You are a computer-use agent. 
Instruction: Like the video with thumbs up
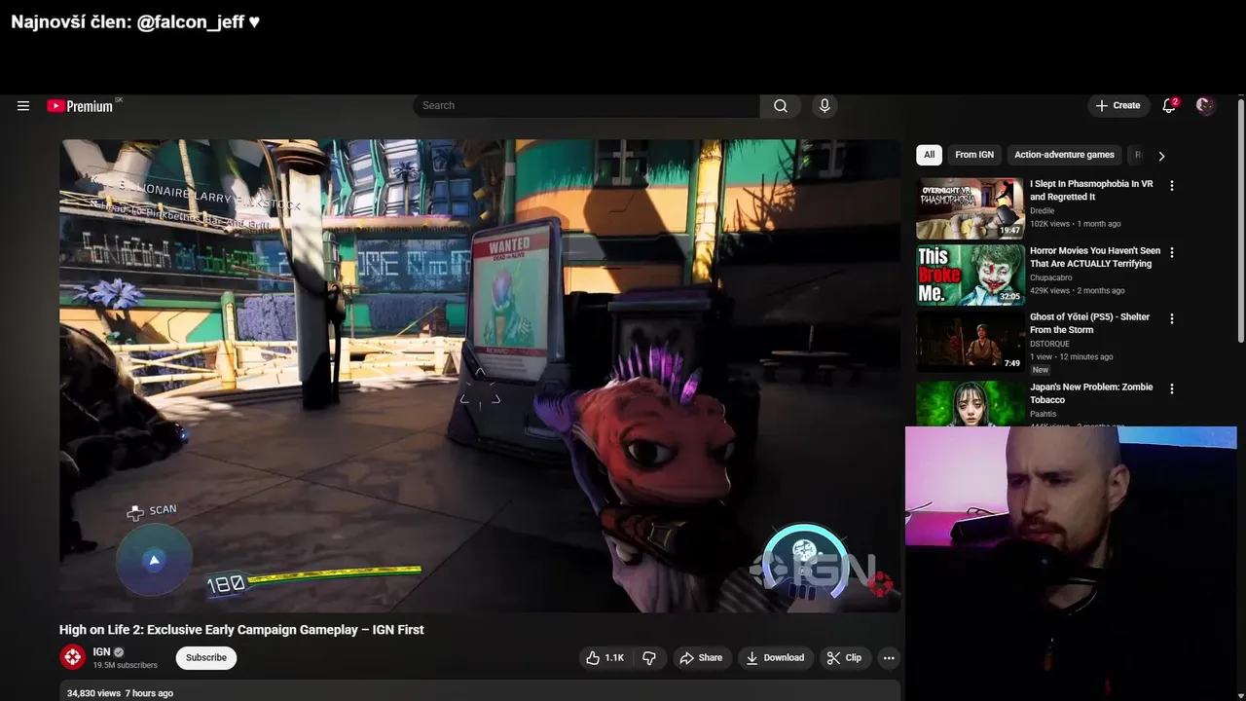[605, 658]
